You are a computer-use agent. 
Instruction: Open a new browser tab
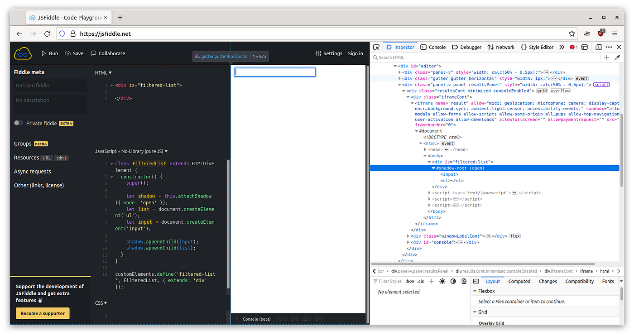click(x=120, y=18)
